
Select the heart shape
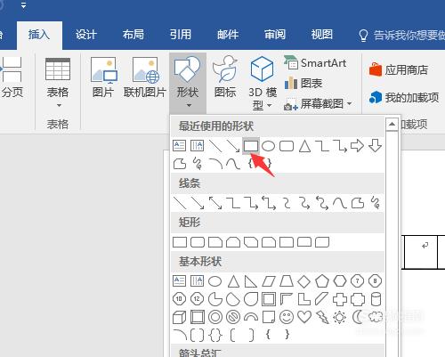click(x=304, y=317)
